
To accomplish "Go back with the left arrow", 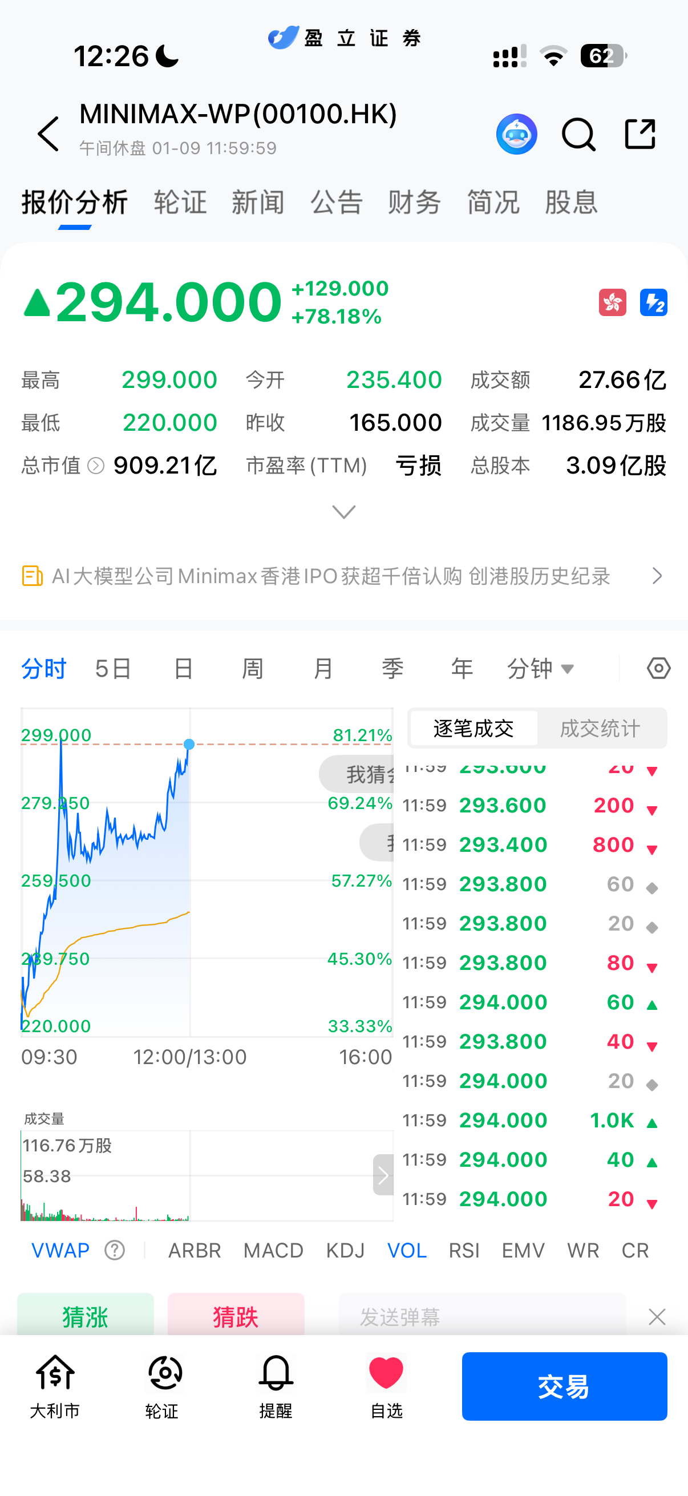I will (48, 134).
